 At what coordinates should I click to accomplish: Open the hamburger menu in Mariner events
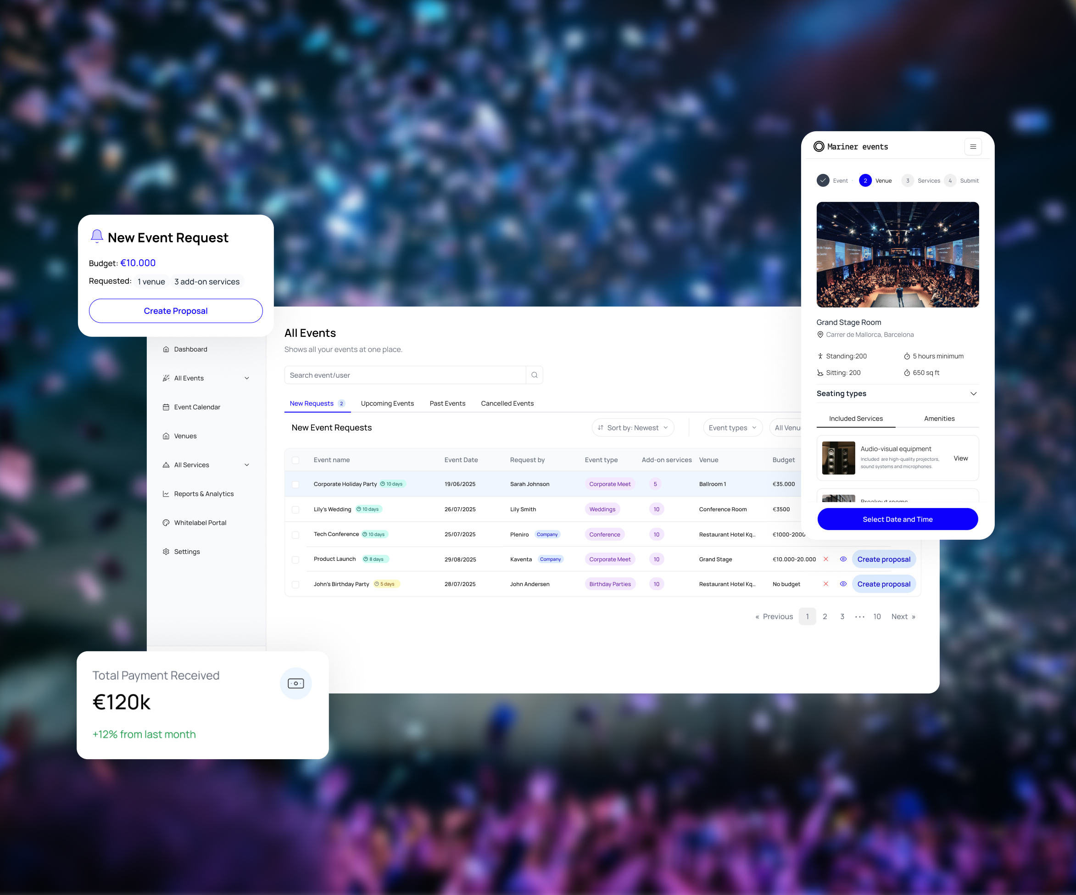(972, 146)
